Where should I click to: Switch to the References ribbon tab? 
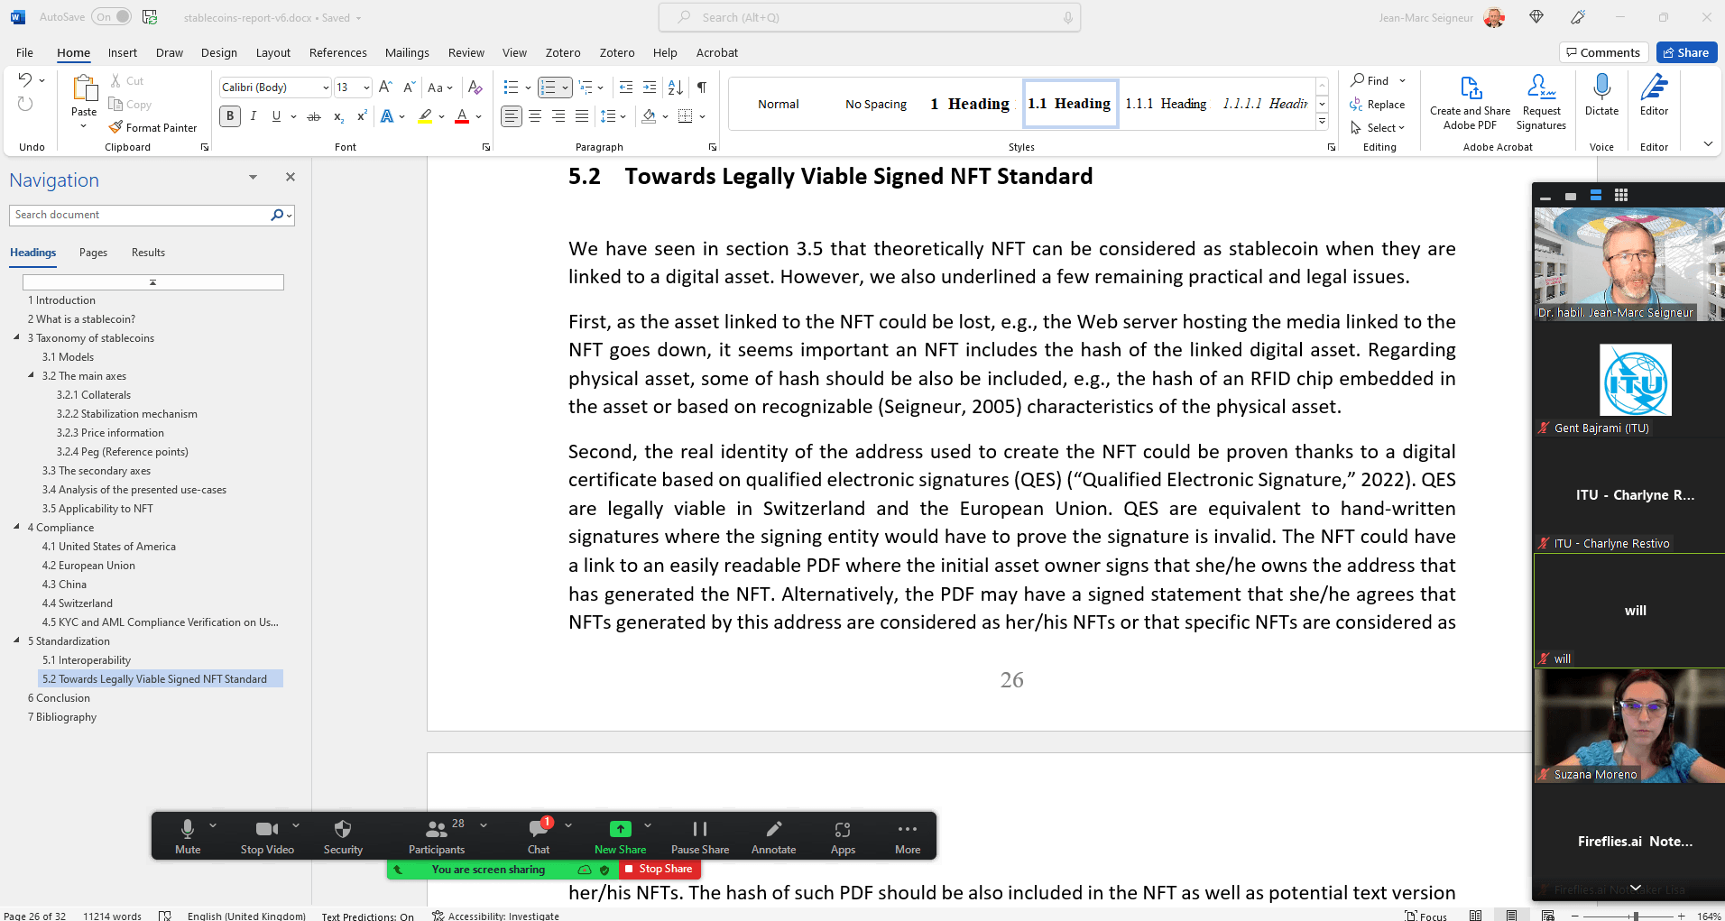click(337, 52)
